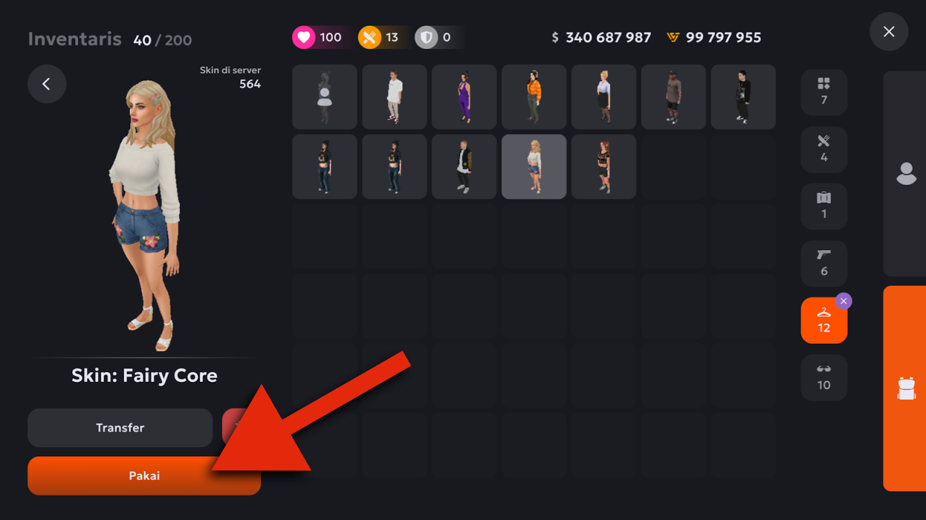926x520 pixels.
Task: Close the inventory with the X button
Action: [x=888, y=32]
